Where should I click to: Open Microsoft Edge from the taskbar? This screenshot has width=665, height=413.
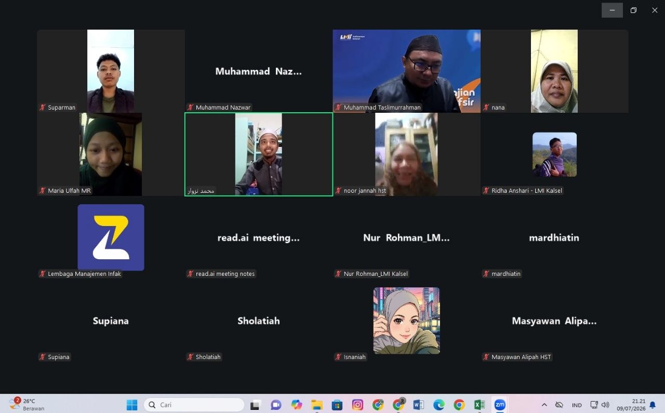coord(439,405)
